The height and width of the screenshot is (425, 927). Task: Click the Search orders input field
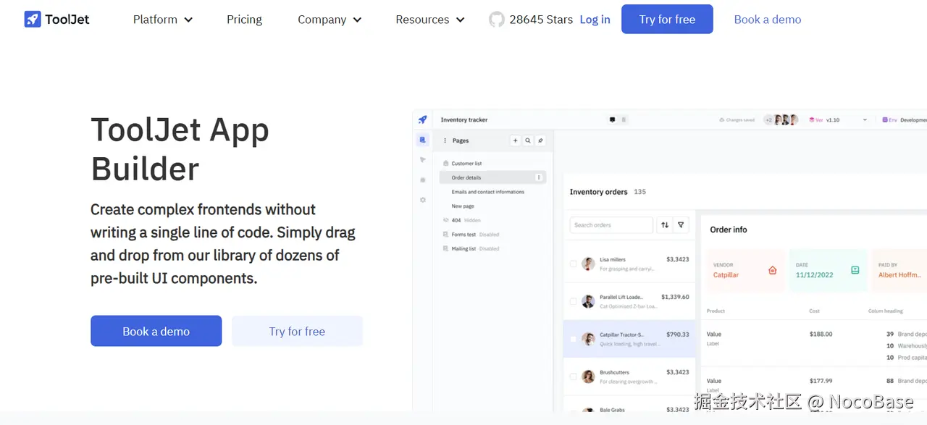(611, 225)
